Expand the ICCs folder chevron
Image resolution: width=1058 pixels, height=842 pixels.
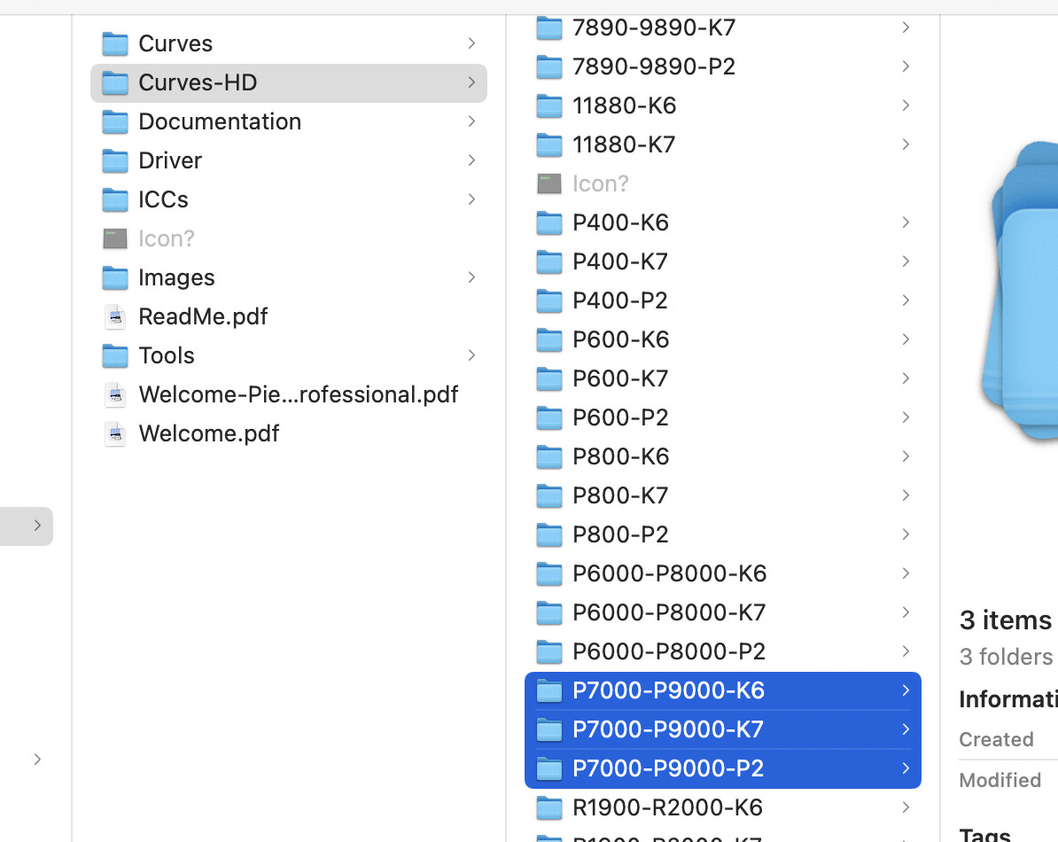(471, 199)
